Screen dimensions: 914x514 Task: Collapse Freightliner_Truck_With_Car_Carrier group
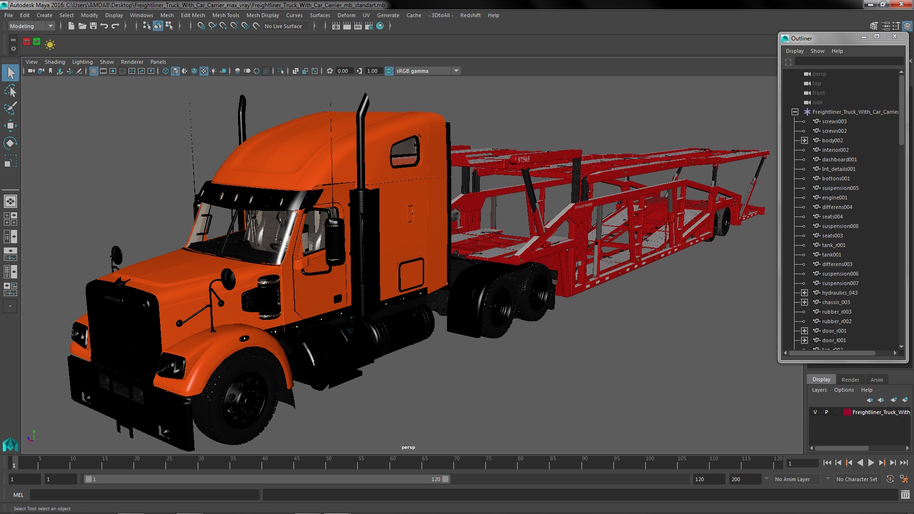pyautogui.click(x=795, y=112)
